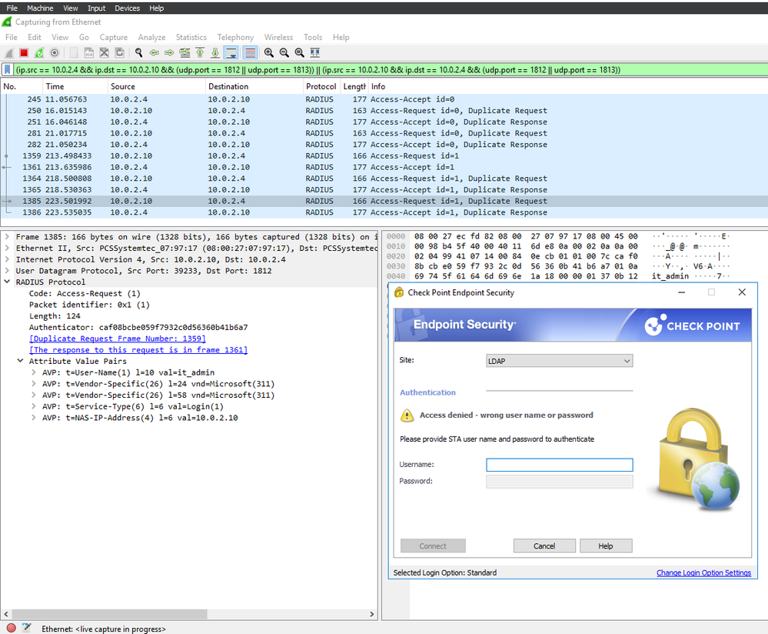This screenshot has height=634, width=768.
Task: Stop the running packet capture
Action: tap(24, 53)
